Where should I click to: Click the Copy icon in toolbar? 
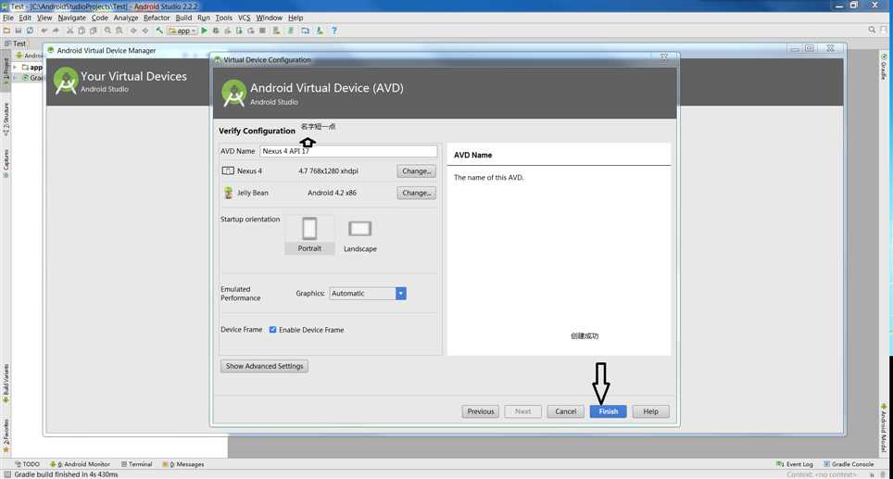pos(82,31)
